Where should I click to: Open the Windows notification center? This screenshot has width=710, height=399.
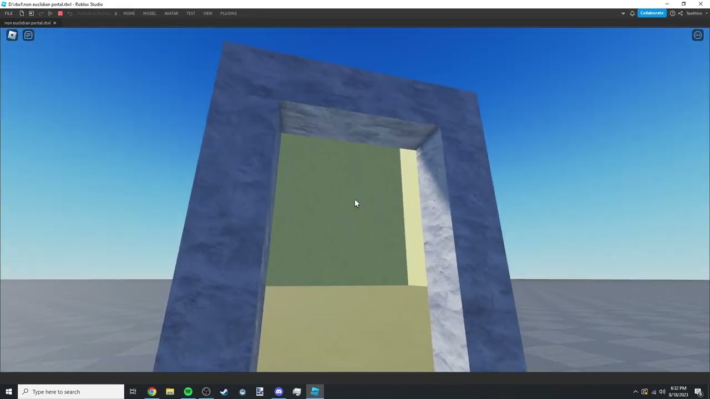[698, 392]
